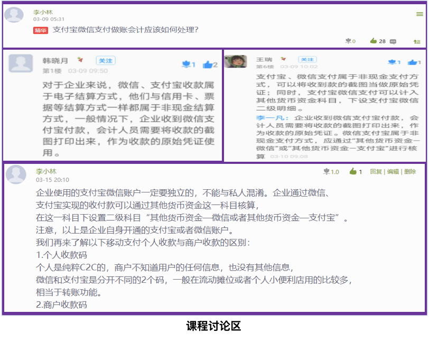Click the 第6楼 floor label

[265, 67]
